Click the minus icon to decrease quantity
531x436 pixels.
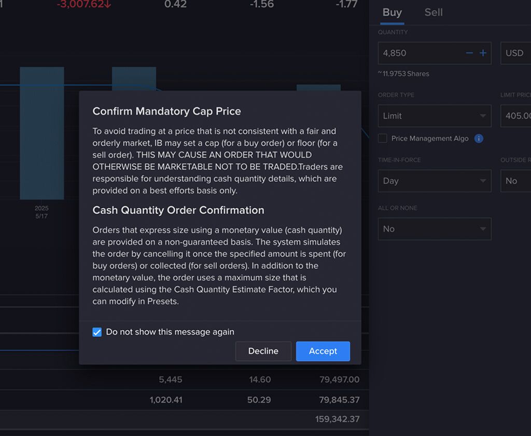point(469,53)
